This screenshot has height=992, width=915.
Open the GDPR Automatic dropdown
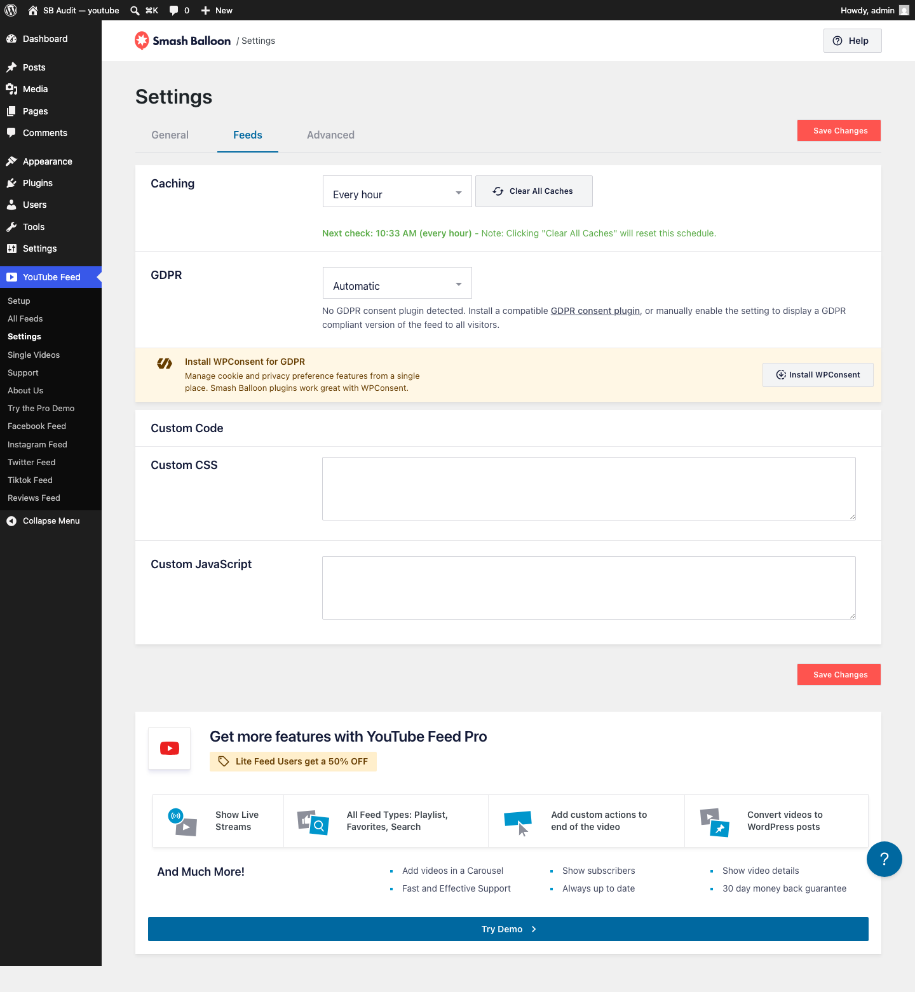click(397, 283)
